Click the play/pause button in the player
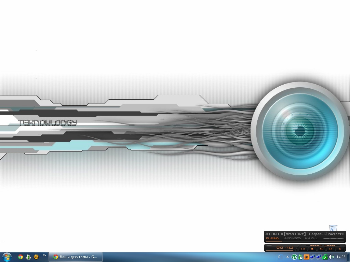 point(303,249)
